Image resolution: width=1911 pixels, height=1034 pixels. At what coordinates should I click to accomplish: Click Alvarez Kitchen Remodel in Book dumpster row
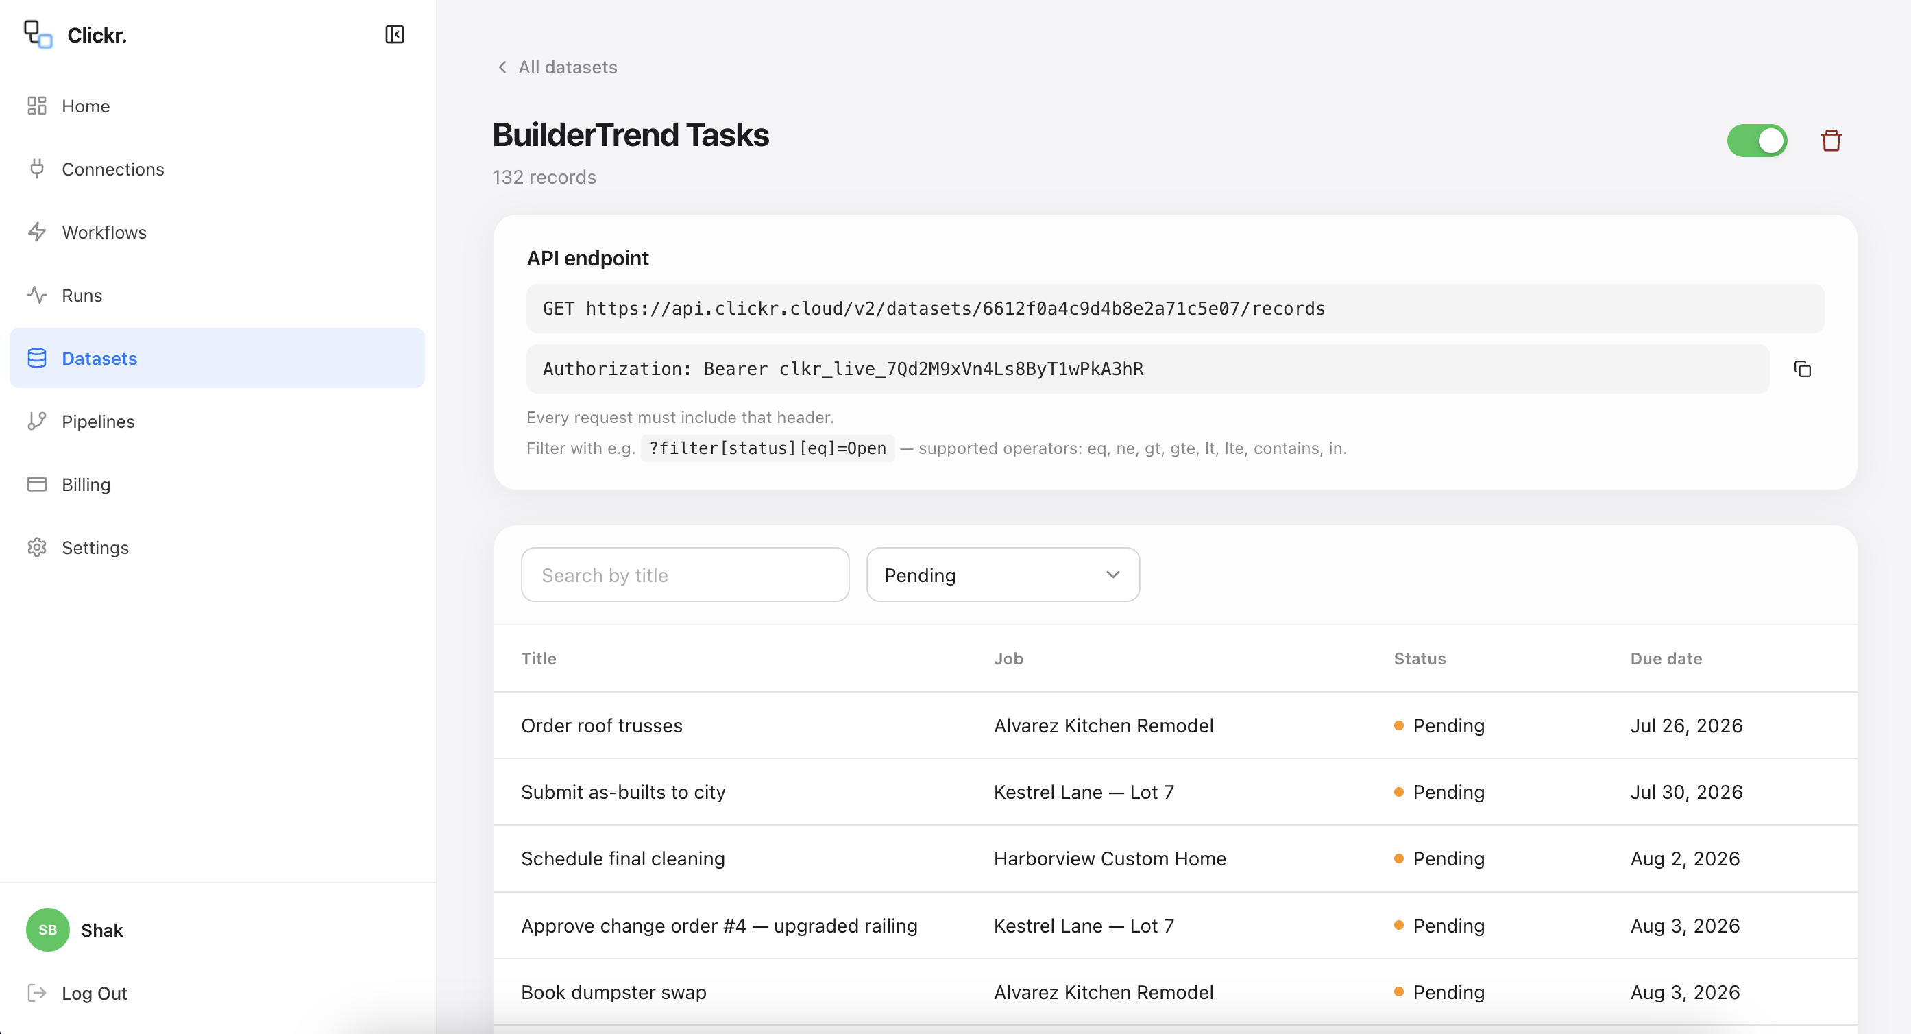(x=1103, y=992)
